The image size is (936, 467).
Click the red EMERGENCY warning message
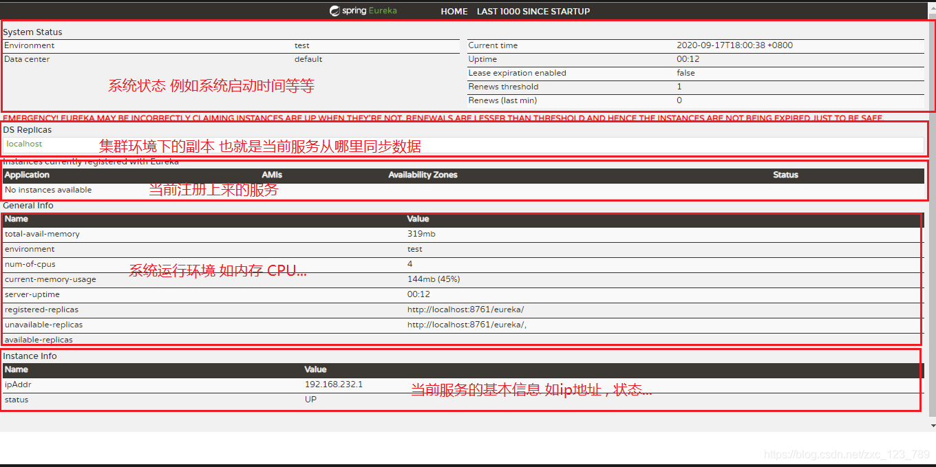click(x=443, y=118)
